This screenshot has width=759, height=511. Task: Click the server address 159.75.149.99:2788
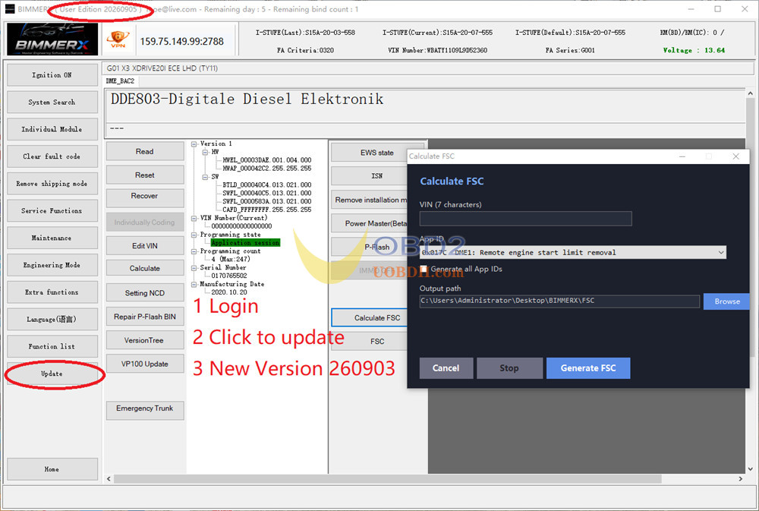tap(182, 42)
